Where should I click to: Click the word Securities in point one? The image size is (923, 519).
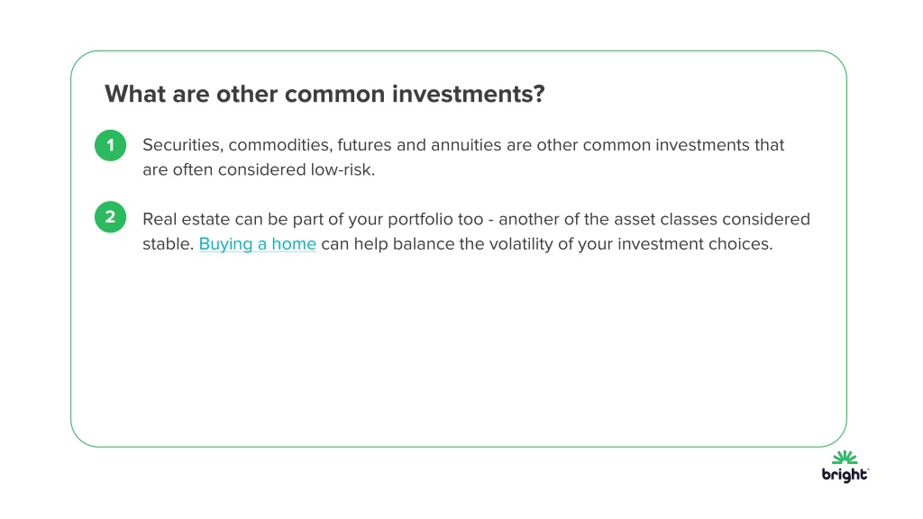(x=182, y=145)
